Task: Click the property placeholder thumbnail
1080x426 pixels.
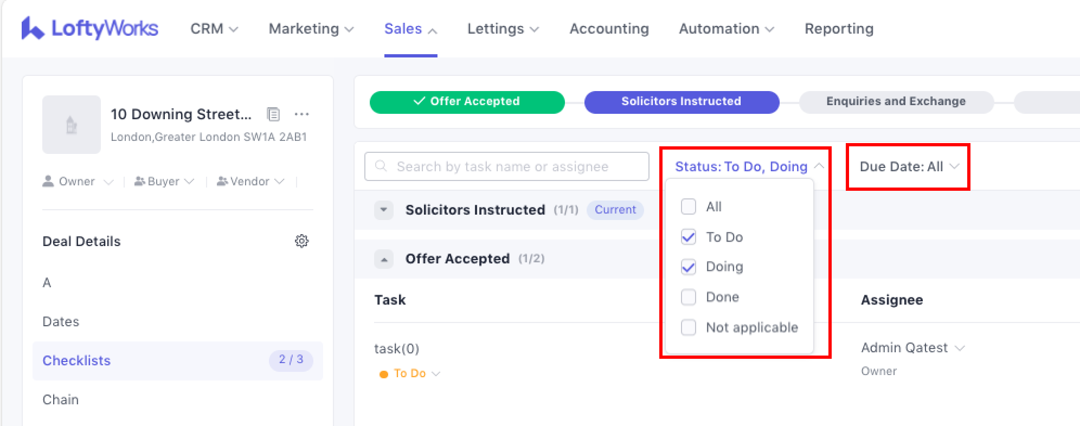Action: 72,125
